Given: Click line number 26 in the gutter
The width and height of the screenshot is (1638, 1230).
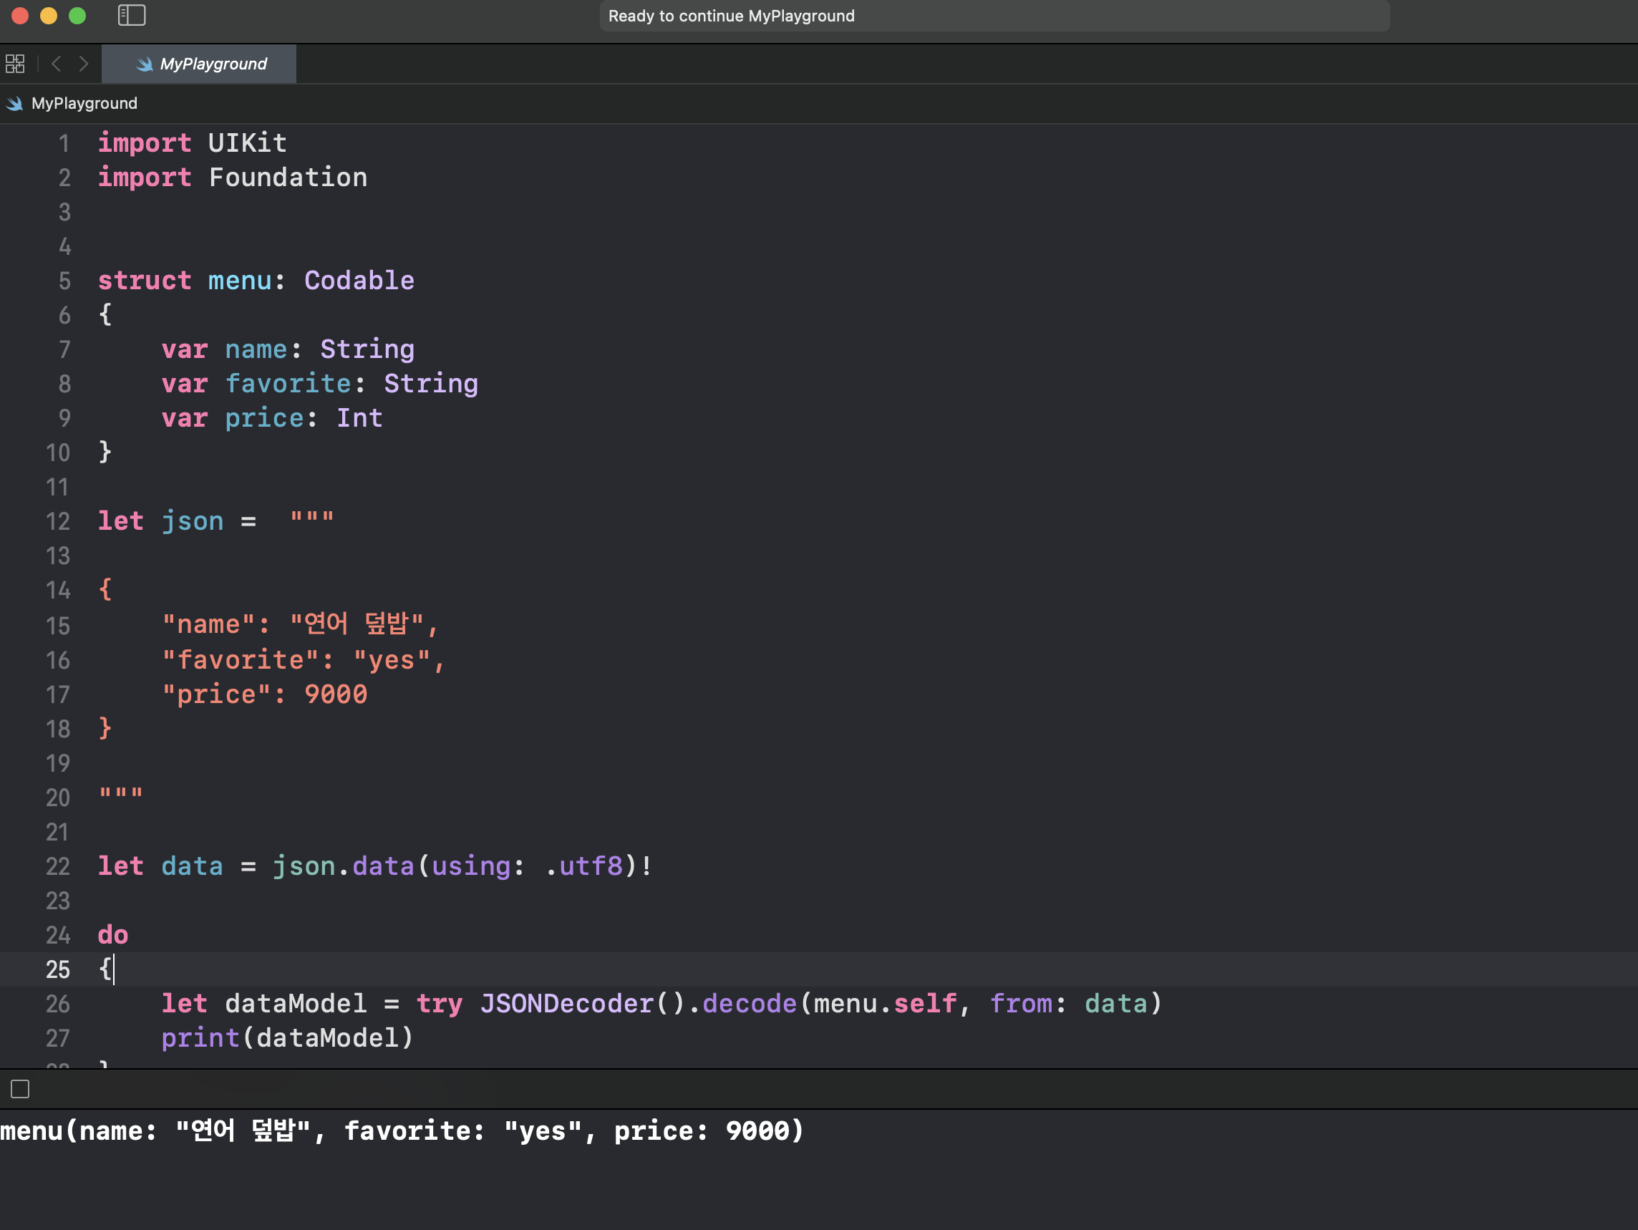Looking at the screenshot, I should point(58,1004).
